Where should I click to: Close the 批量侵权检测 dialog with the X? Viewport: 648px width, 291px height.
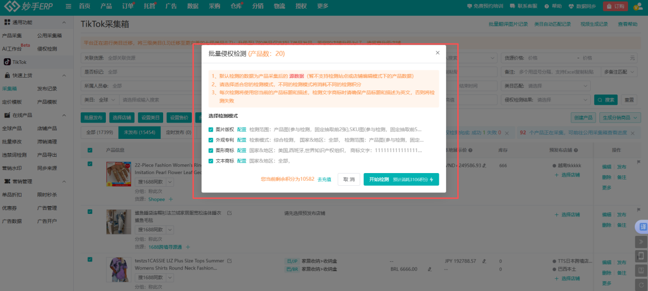[x=437, y=53]
